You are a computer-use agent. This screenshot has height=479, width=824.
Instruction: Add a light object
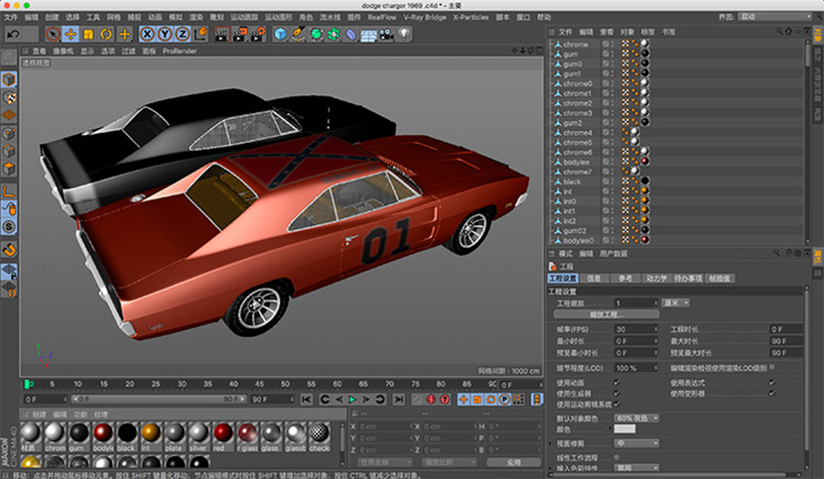point(404,35)
